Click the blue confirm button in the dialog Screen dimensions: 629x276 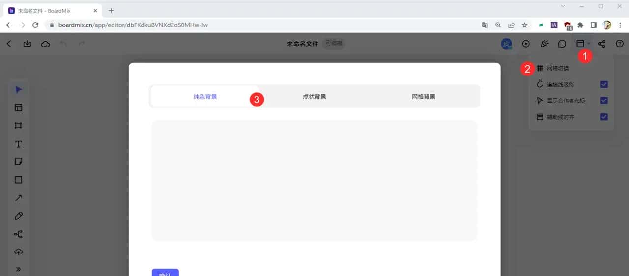165,273
